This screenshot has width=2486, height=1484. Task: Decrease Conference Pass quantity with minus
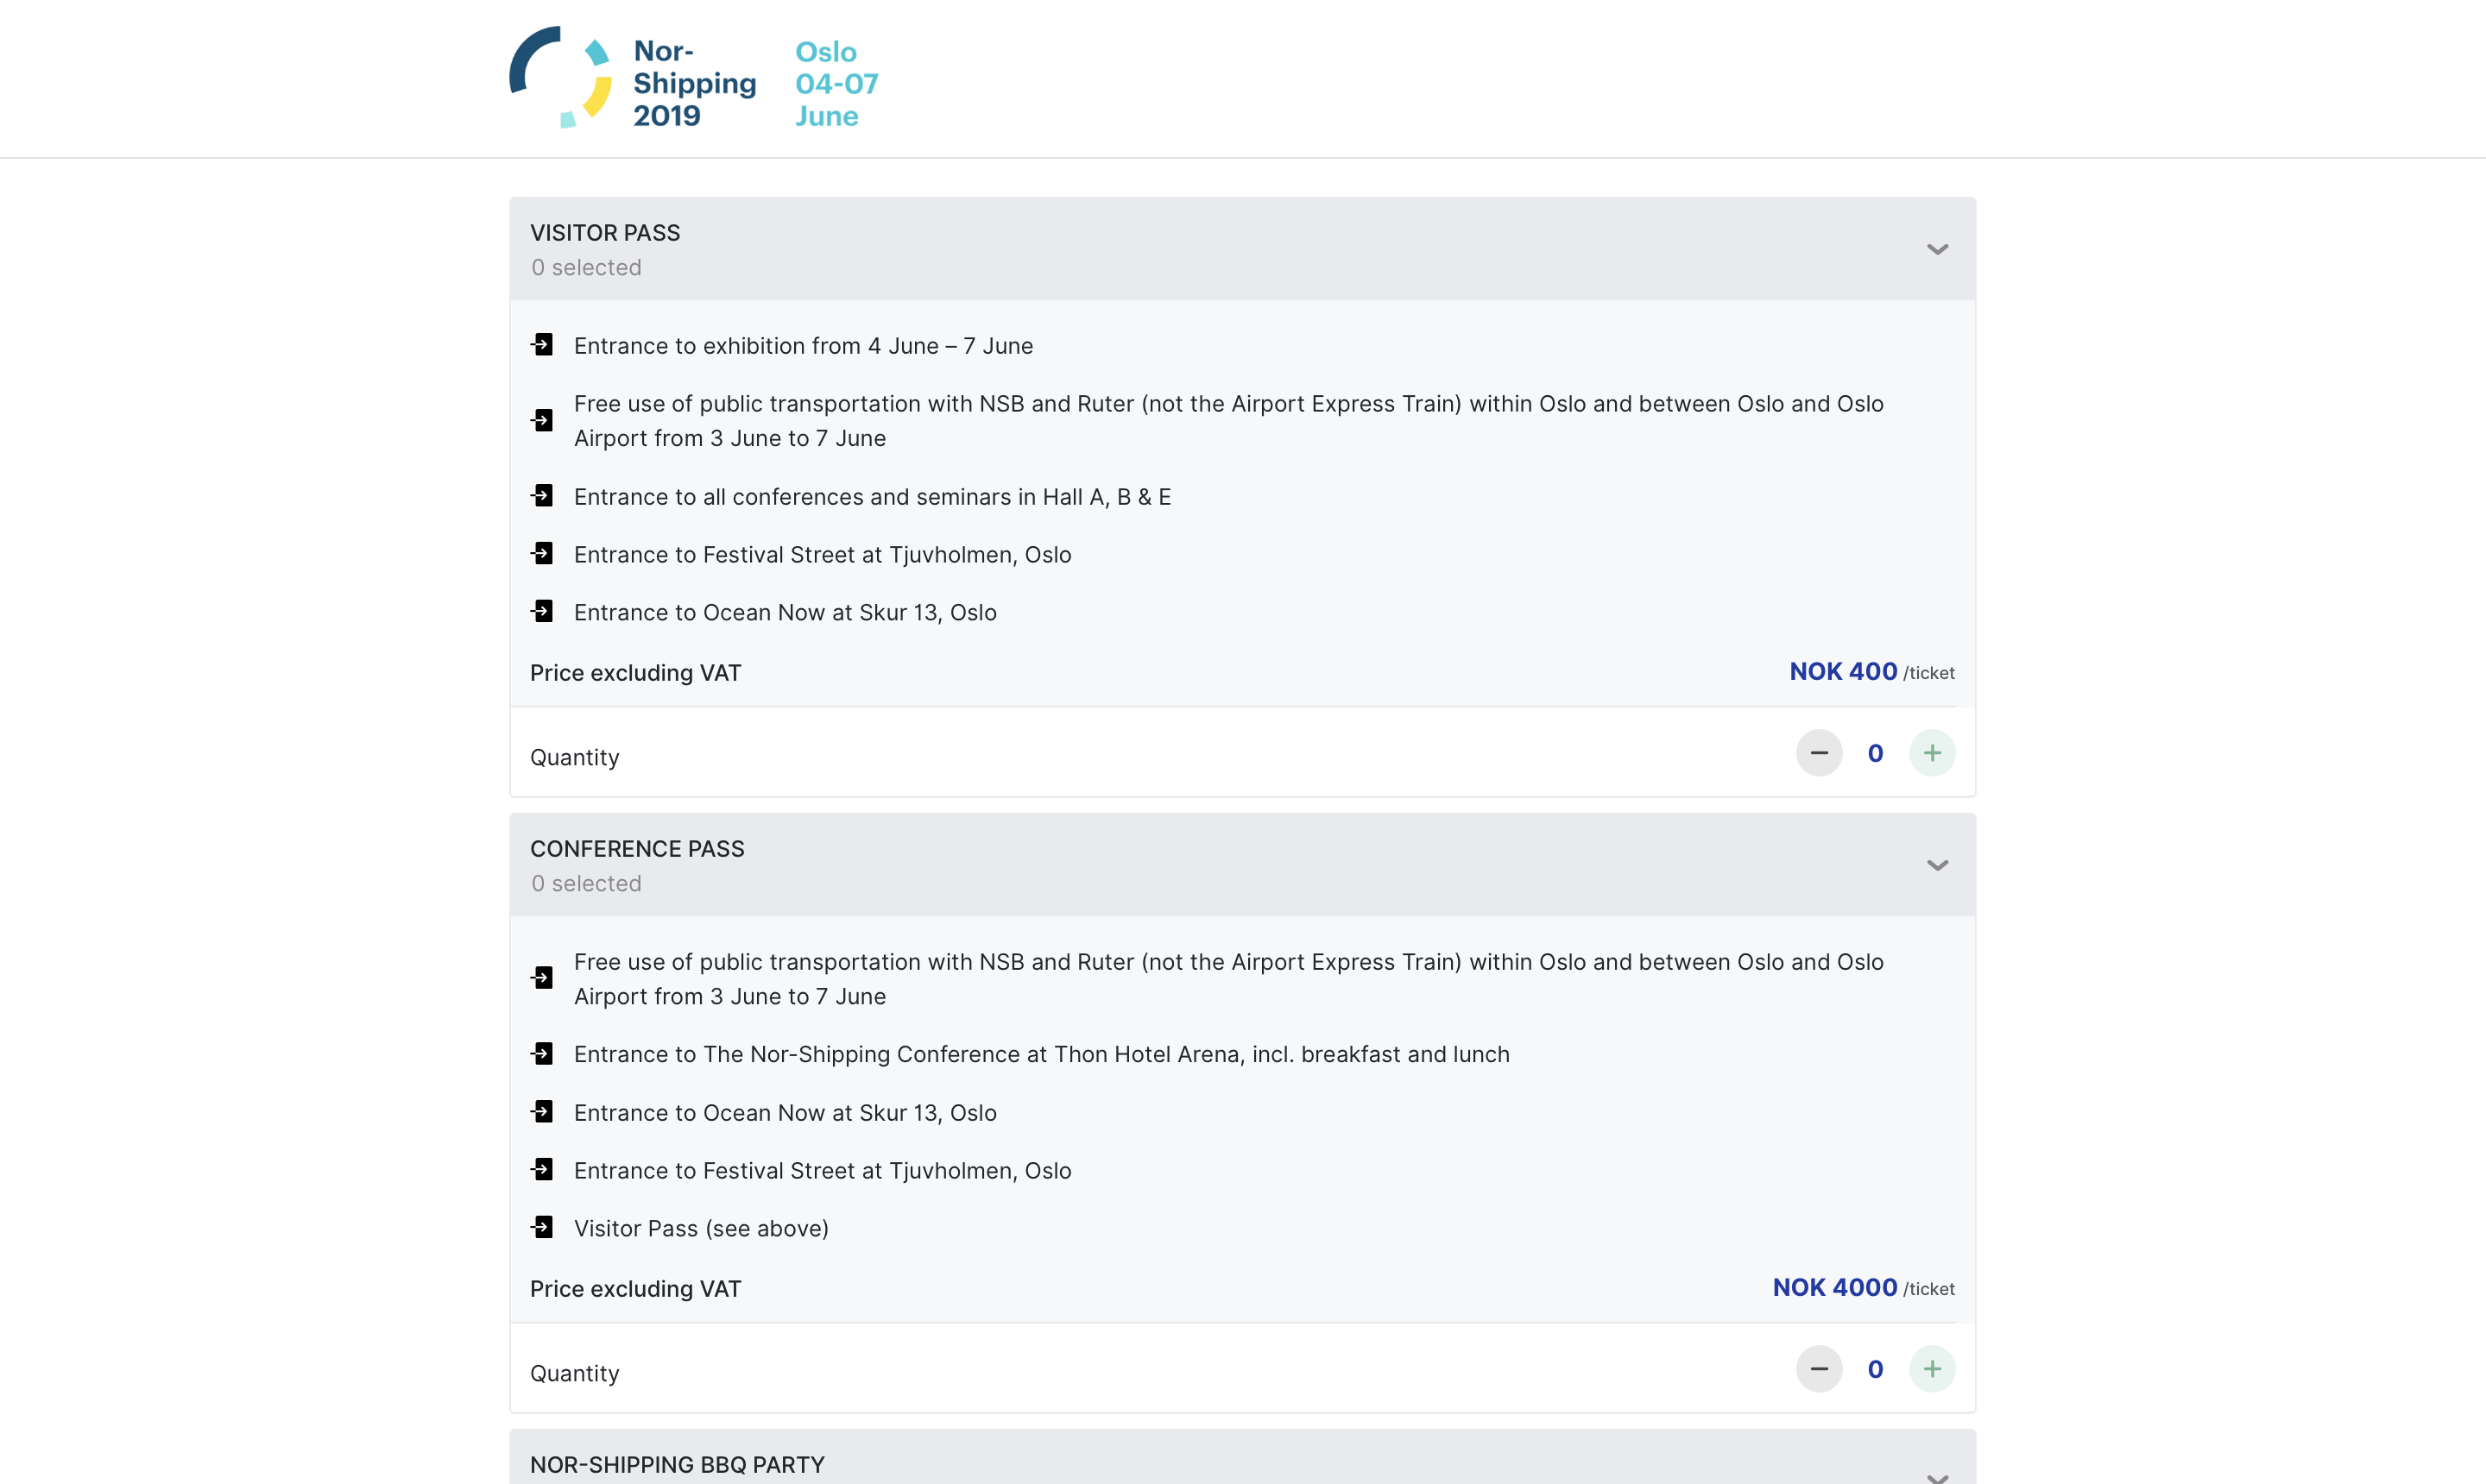pos(1819,1369)
